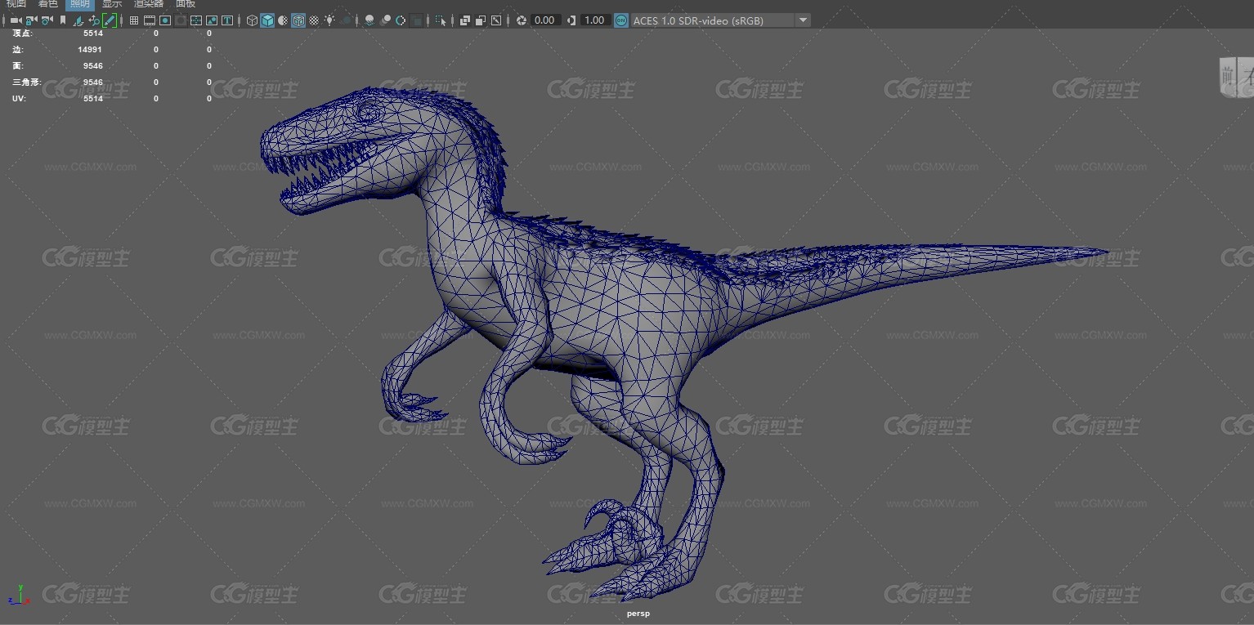Click the Safe Action icon
The height and width of the screenshot is (625, 1254).
tap(212, 20)
